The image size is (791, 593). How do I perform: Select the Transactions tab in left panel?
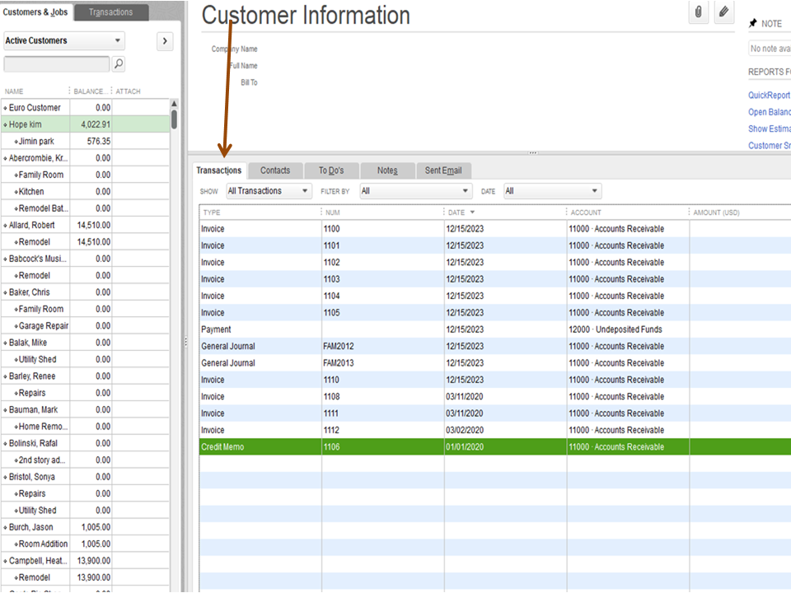(x=110, y=12)
